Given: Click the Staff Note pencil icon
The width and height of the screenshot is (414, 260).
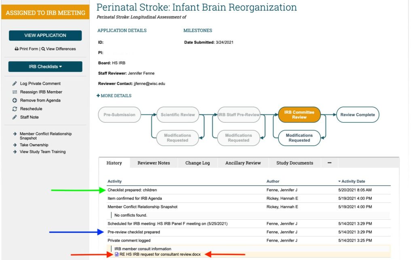Looking at the screenshot, I should click(x=15, y=117).
